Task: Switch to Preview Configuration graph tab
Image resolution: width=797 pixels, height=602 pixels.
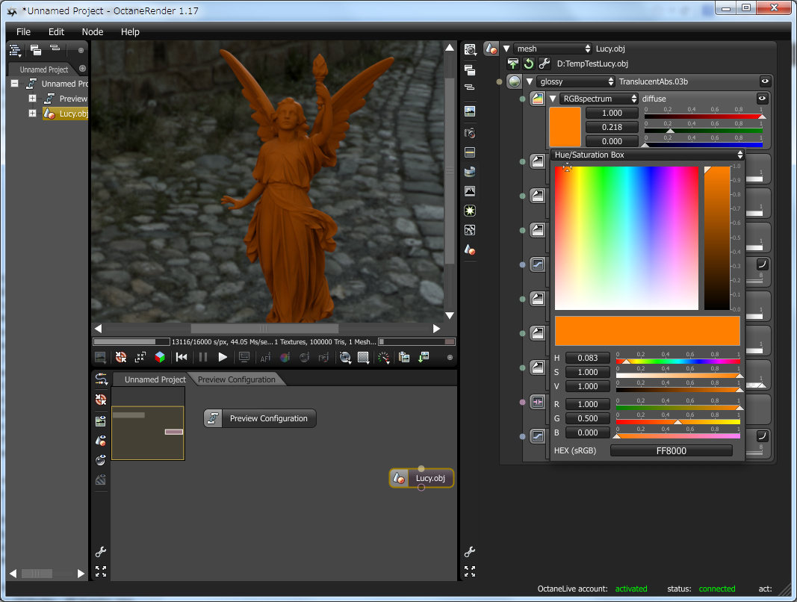Action: pos(236,379)
